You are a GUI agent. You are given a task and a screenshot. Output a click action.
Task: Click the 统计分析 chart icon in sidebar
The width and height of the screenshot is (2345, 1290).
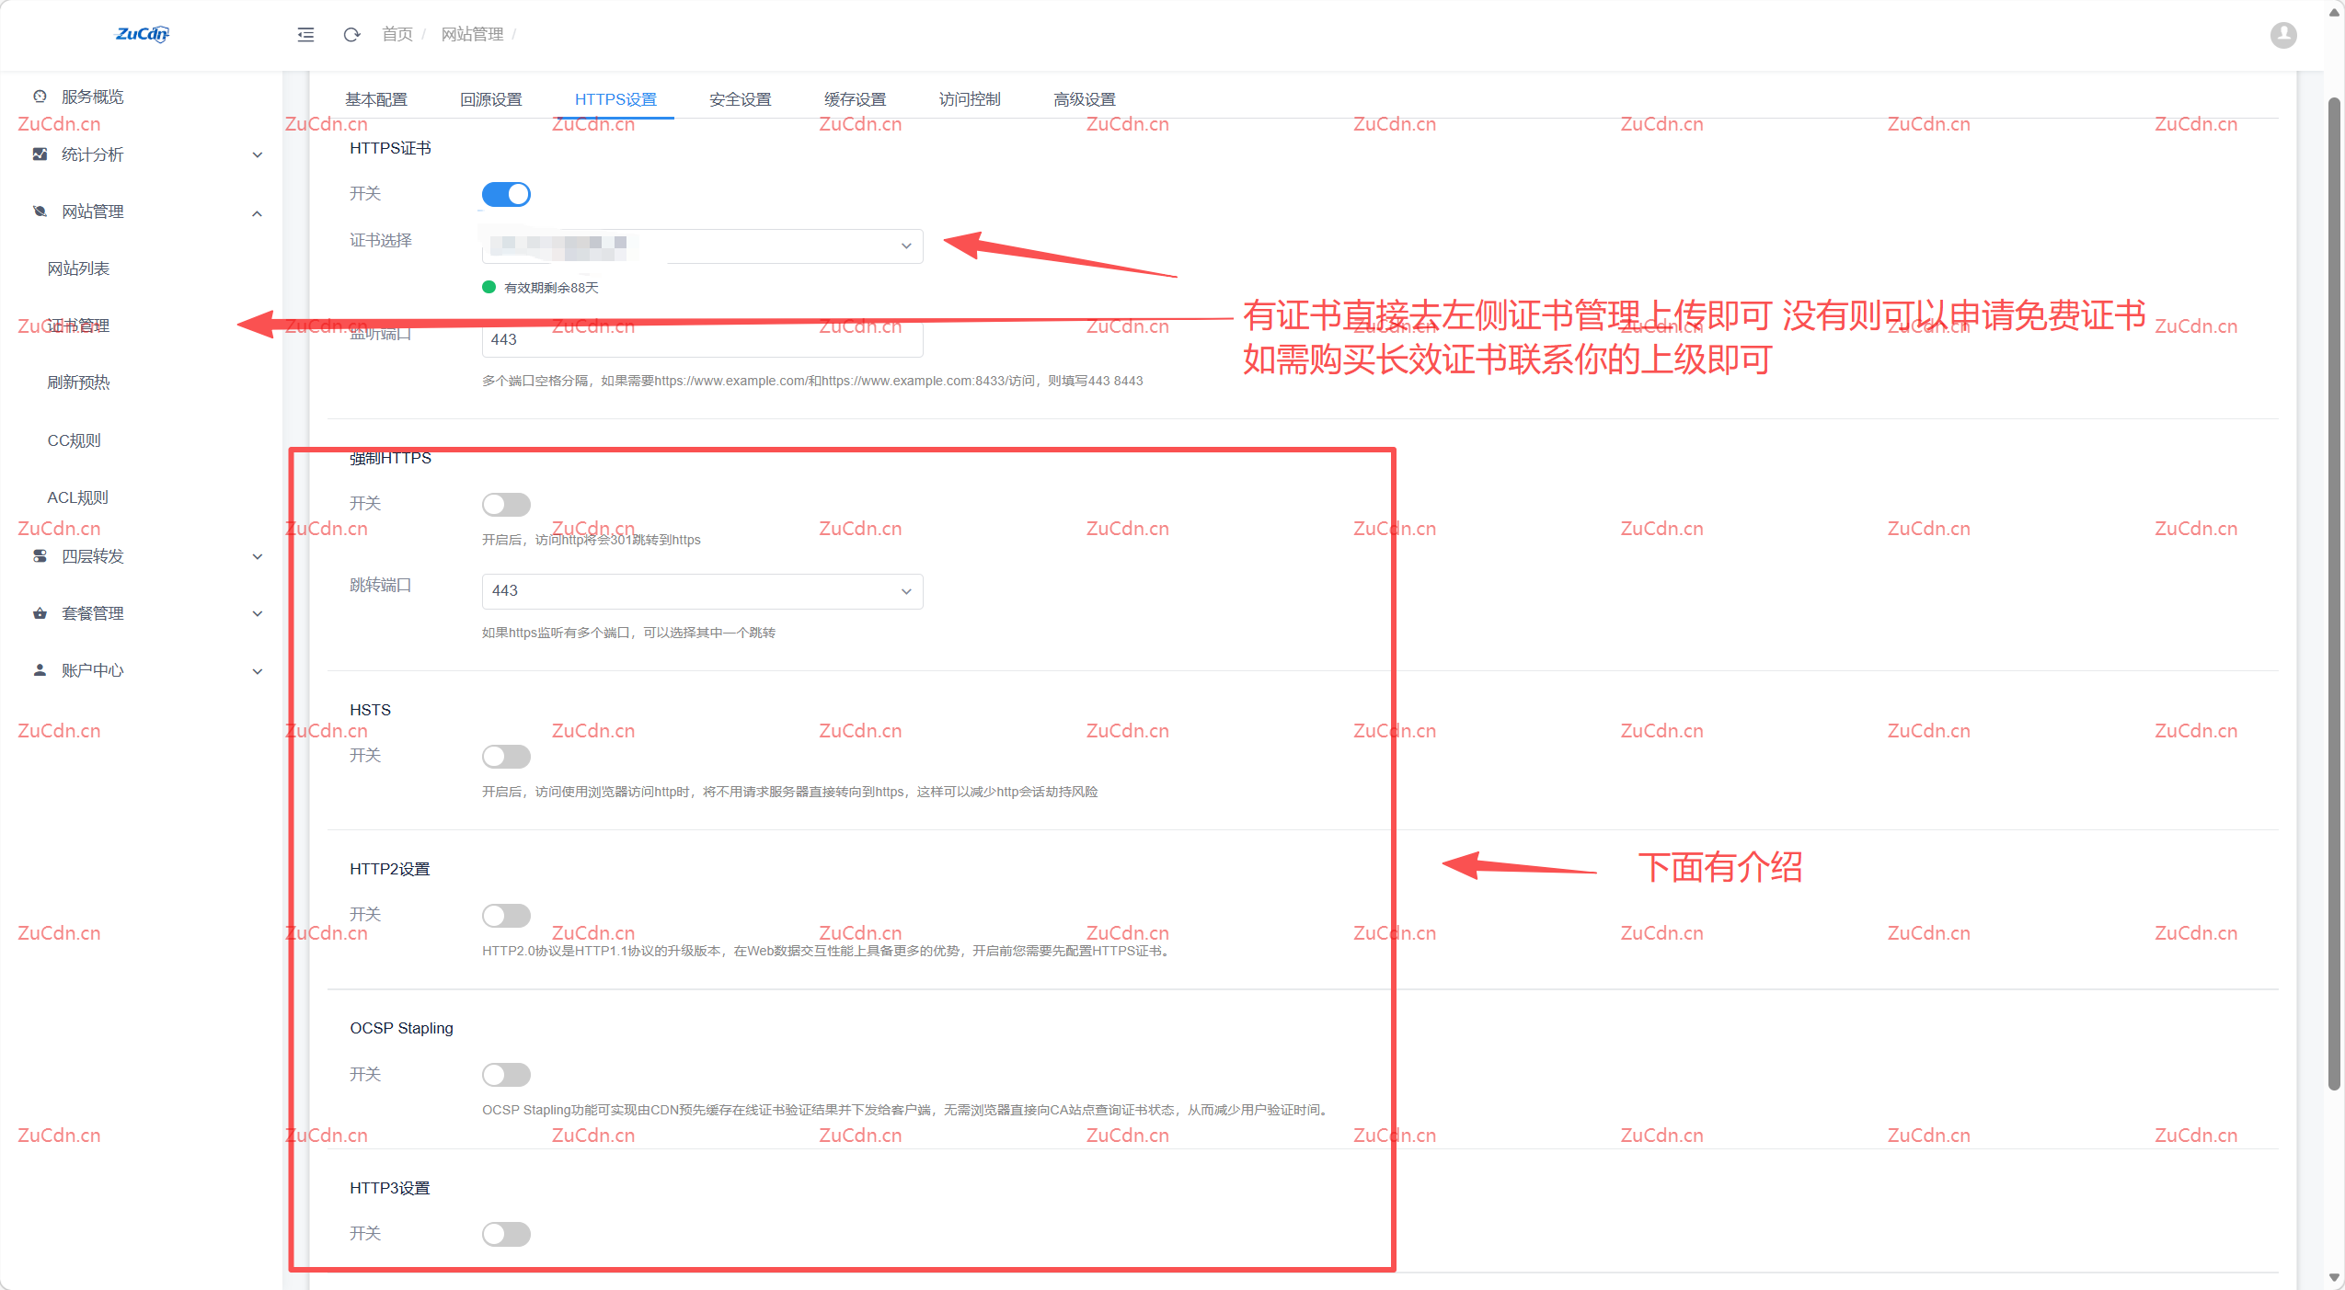click(39, 154)
